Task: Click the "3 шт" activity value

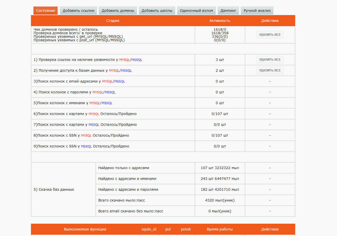Action: [220, 60]
